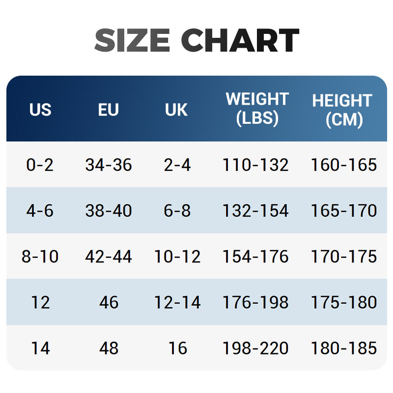Click EU size 38-40 cell
Screen dimensions: 393x393
click(x=109, y=211)
